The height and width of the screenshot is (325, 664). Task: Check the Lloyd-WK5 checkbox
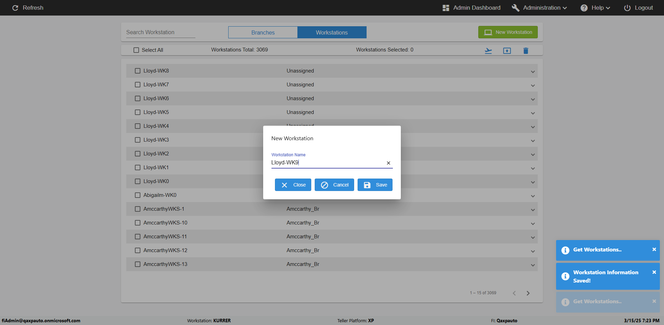[x=138, y=112]
